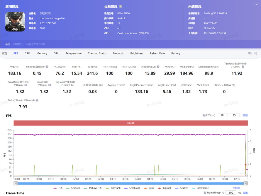Show the Drop(FPS) help tooltip icon
The width and height of the screenshot is (261, 196).
(158, 67)
